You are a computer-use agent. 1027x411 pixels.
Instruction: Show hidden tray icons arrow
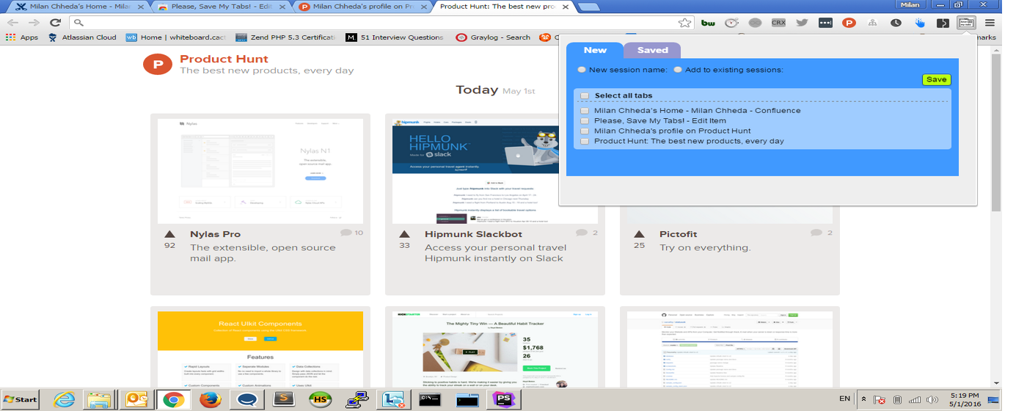coord(863,399)
